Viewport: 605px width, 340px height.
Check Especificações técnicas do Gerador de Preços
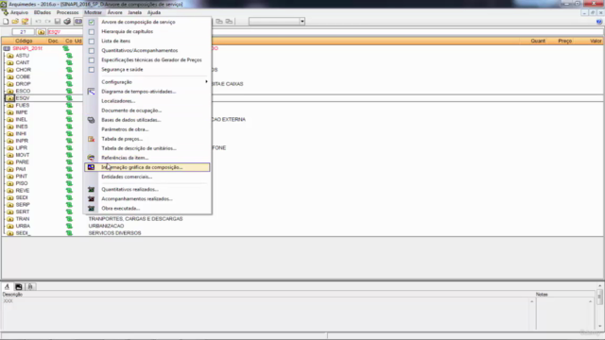coord(91,60)
